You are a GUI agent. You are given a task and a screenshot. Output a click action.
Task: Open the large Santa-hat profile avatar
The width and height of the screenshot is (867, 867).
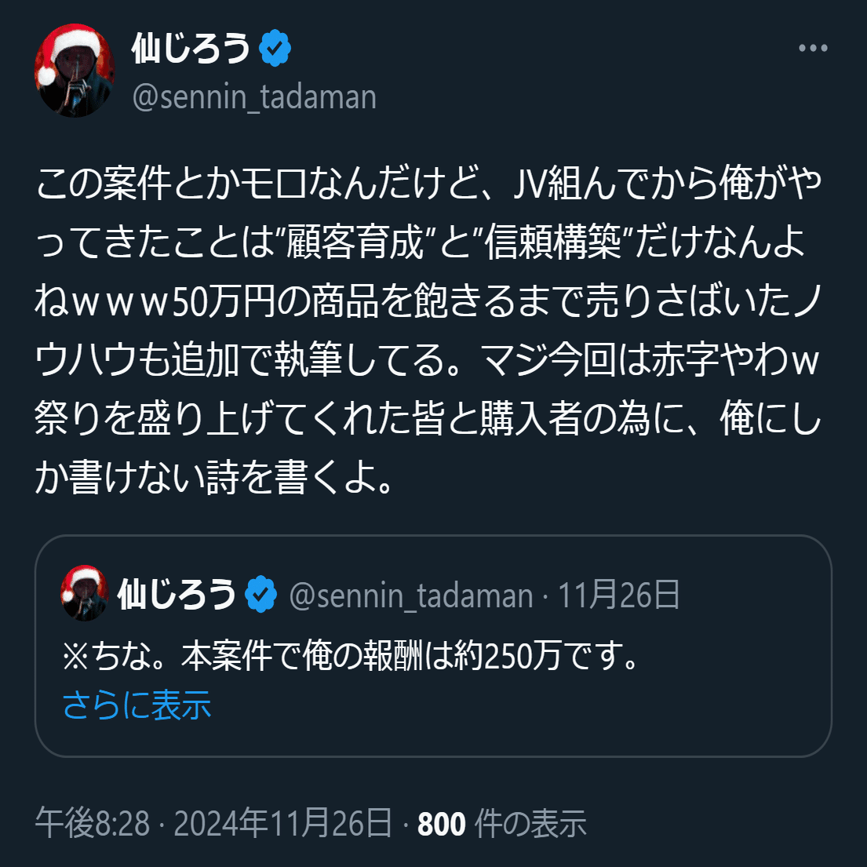[75, 70]
